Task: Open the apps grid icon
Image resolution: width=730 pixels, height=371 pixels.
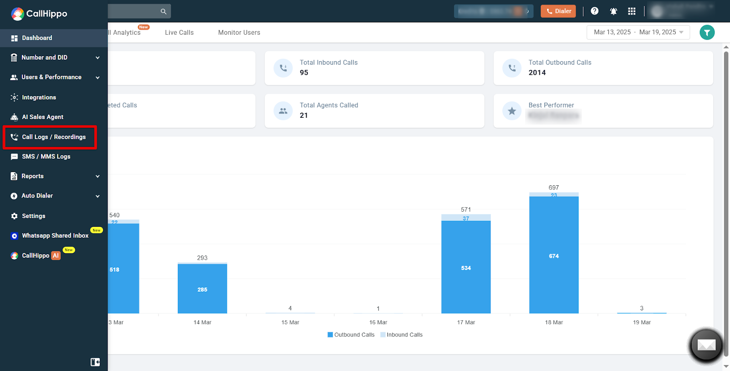Action: tap(632, 11)
